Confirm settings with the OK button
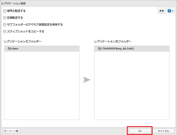The height and width of the screenshot is (135, 177). [x=140, y=131]
